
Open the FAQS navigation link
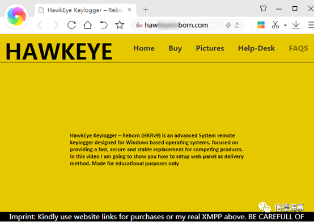(298, 48)
